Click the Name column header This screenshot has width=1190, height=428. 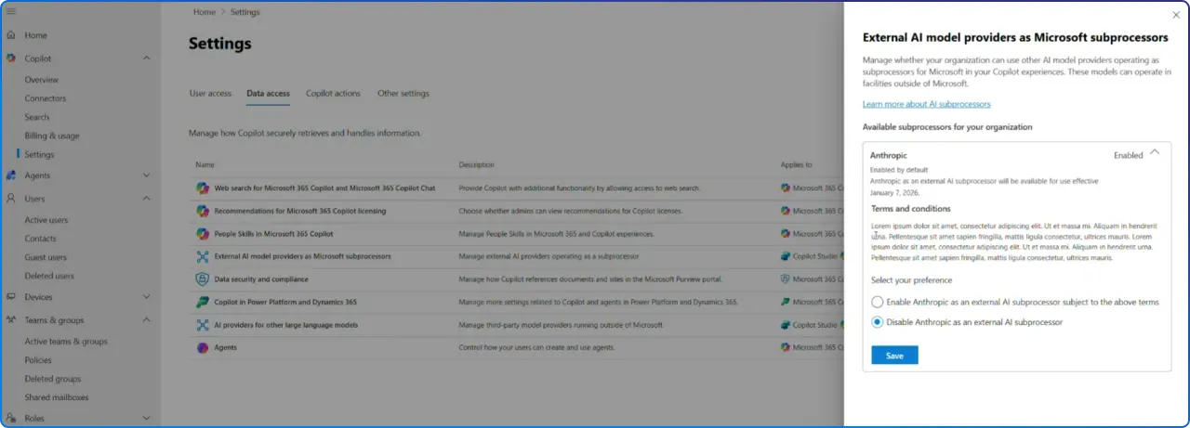(205, 165)
